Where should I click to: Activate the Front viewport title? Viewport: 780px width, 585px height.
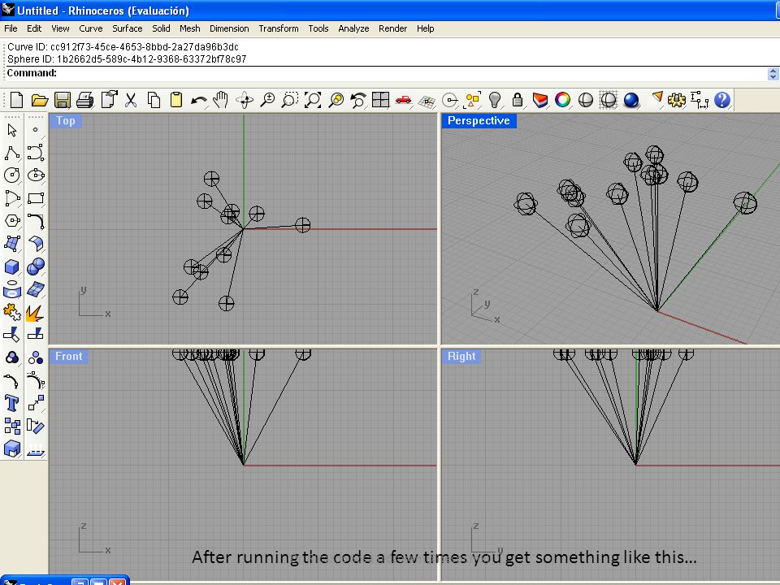[x=68, y=356]
